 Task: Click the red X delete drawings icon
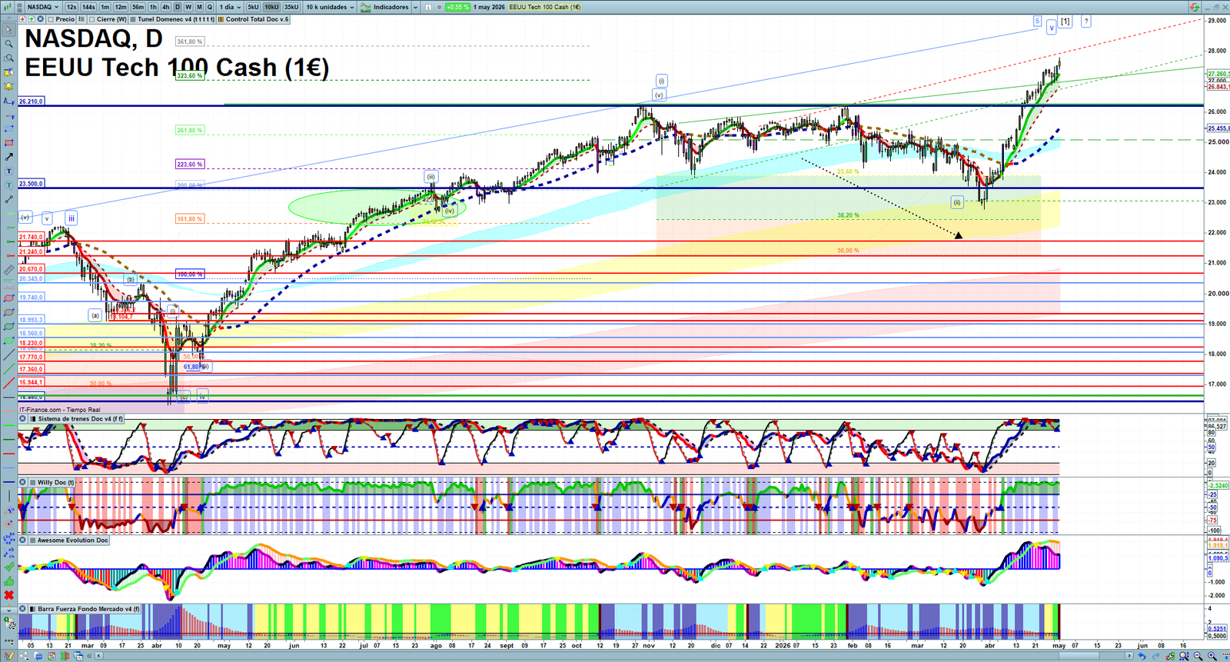8,596
